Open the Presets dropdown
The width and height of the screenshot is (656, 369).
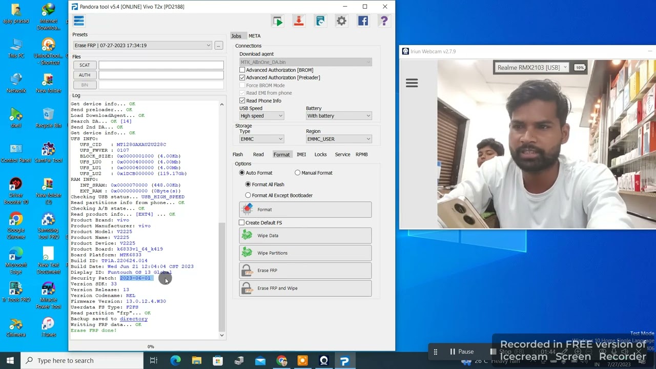click(x=142, y=46)
